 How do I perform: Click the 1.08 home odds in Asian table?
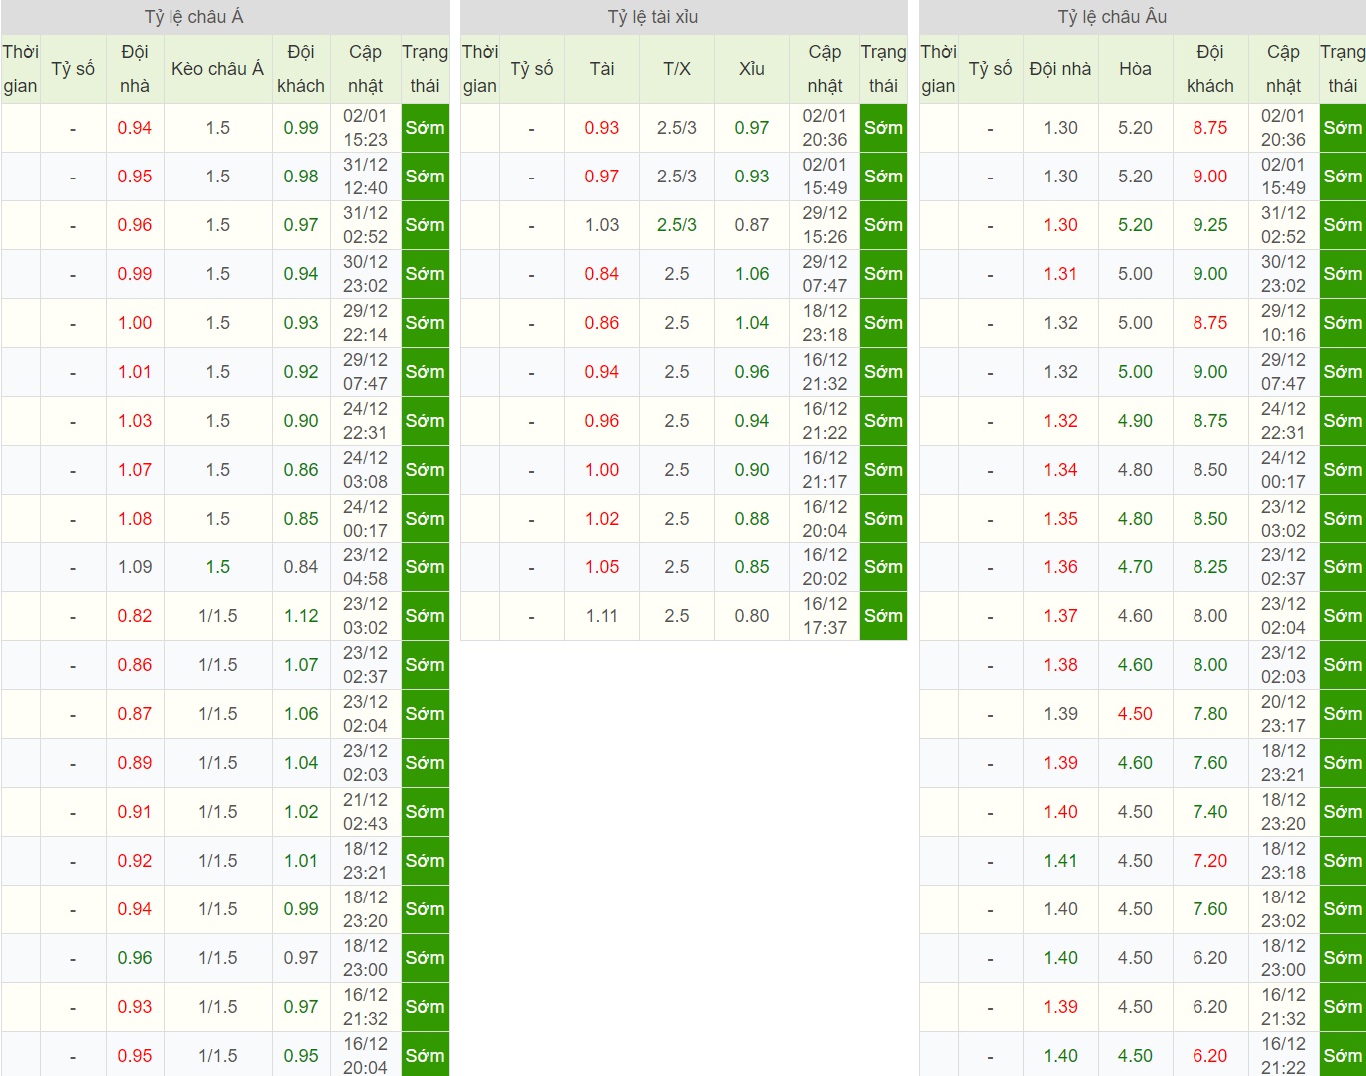(135, 519)
